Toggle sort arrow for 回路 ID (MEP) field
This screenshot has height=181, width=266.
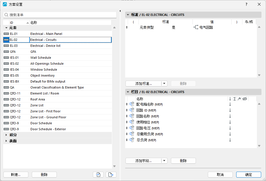(230, 110)
